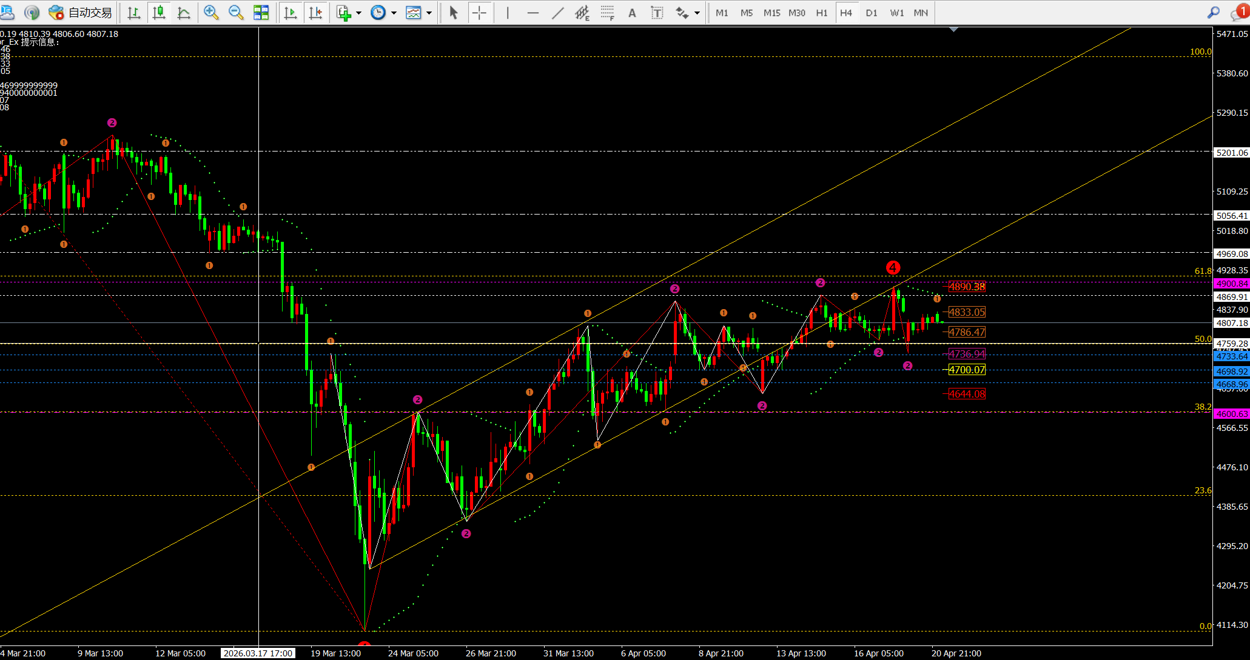Click the yellow 4700.07 price label
1250x660 pixels.
(967, 370)
